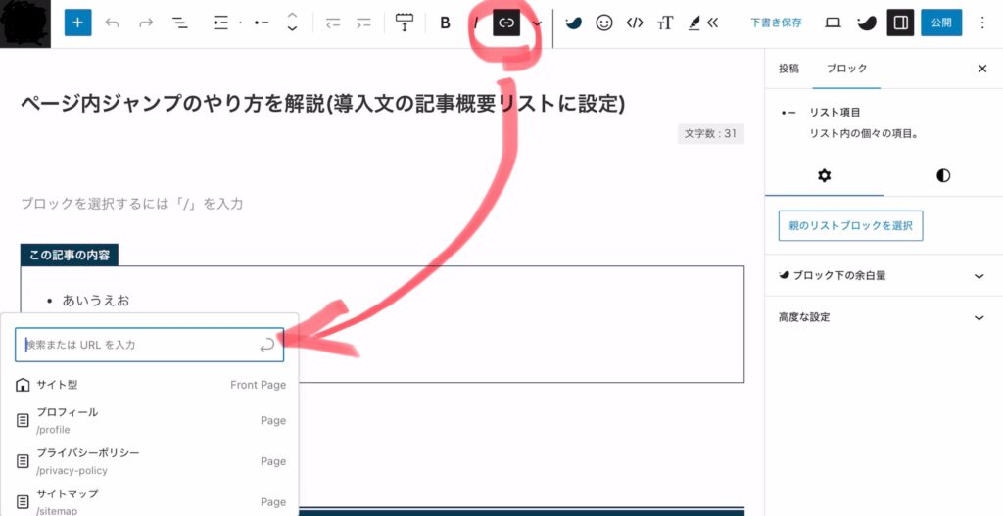Viewport: 1003px width, 516px height.
Task: Toggle the settings sidebar panel
Action: (900, 23)
